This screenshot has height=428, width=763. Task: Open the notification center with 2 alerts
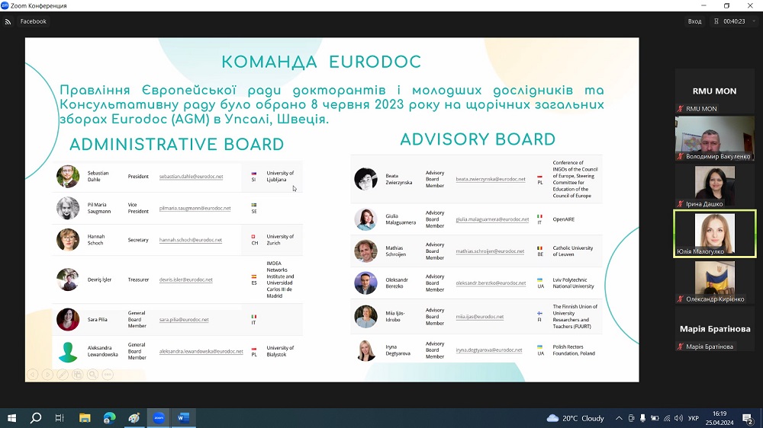[748, 418]
